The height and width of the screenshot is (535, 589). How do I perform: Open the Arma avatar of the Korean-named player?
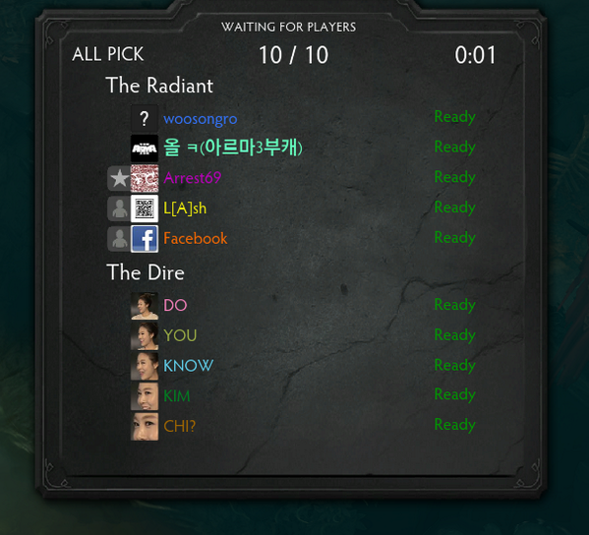(145, 149)
